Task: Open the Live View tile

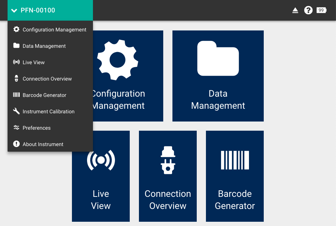Action: click(101, 187)
